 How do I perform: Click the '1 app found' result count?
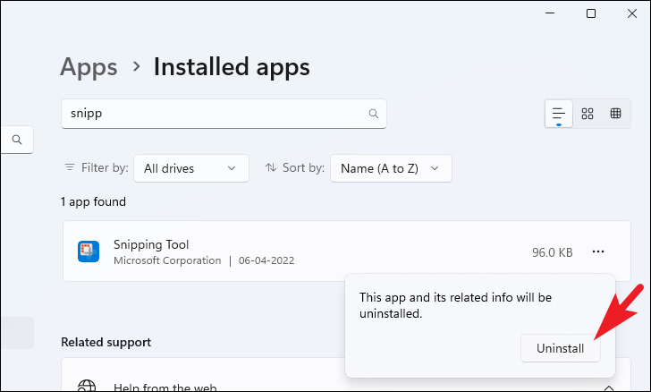click(x=93, y=201)
